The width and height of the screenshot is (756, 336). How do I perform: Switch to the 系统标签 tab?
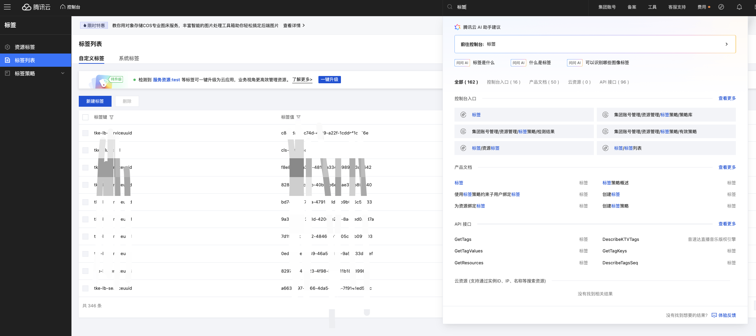129,58
